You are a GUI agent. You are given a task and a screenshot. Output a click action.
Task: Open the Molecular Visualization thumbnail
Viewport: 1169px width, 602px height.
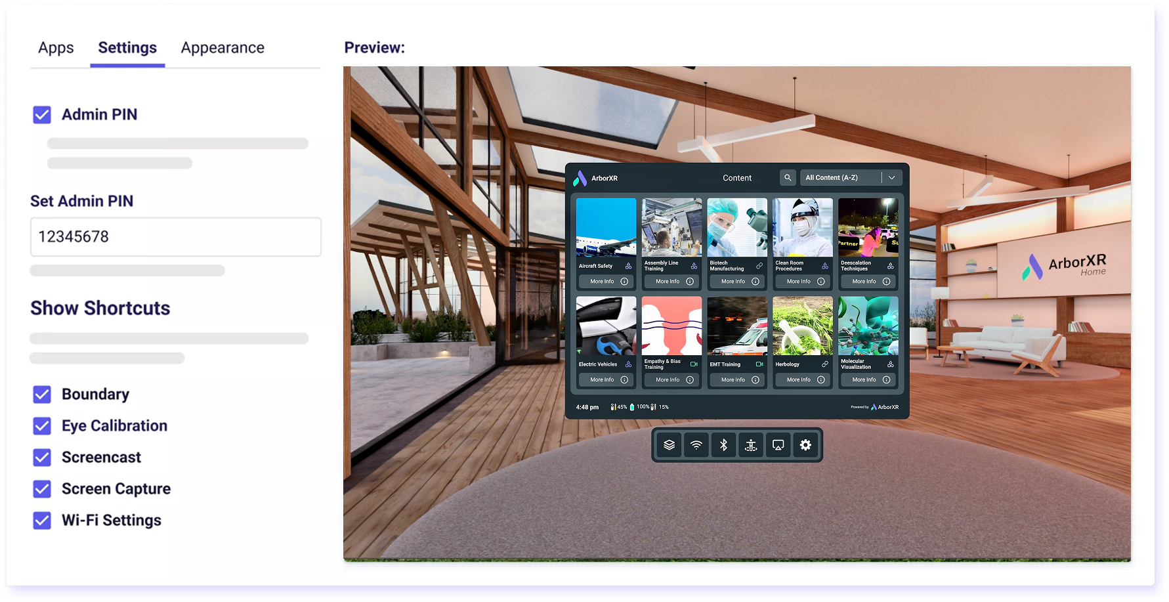(x=869, y=326)
